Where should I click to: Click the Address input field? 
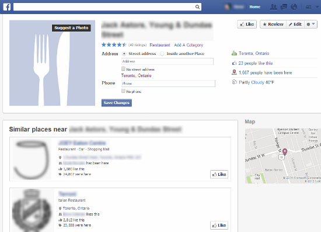(168, 61)
